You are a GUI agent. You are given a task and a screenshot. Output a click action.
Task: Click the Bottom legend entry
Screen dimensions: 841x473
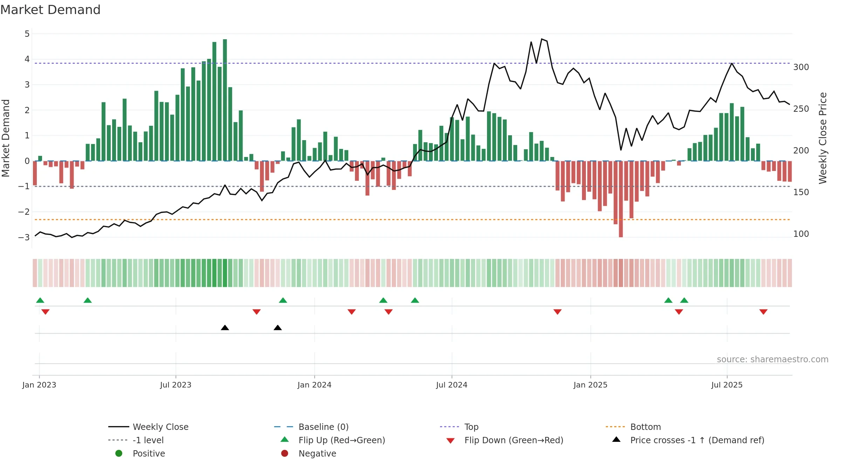[x=633, y=427]
